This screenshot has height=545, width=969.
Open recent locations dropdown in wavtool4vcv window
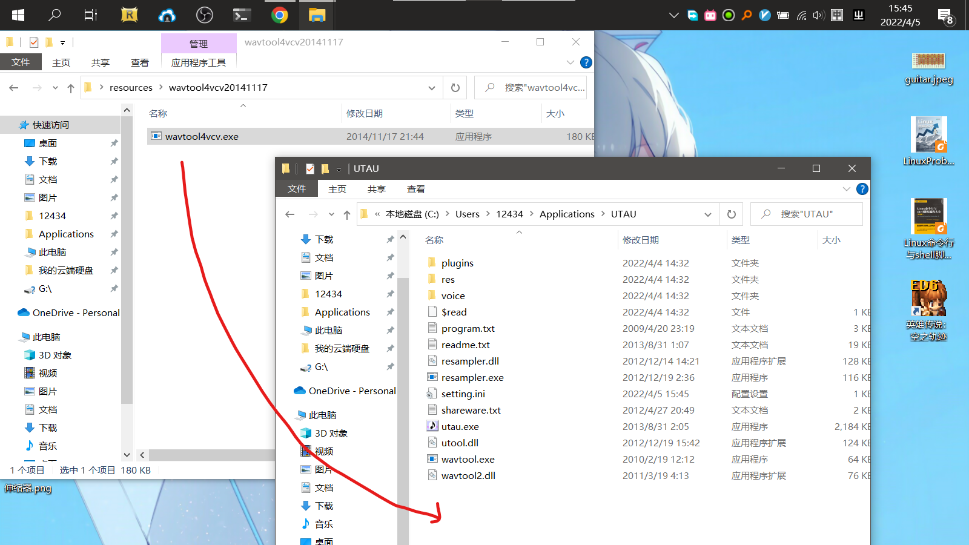(55, 88)
